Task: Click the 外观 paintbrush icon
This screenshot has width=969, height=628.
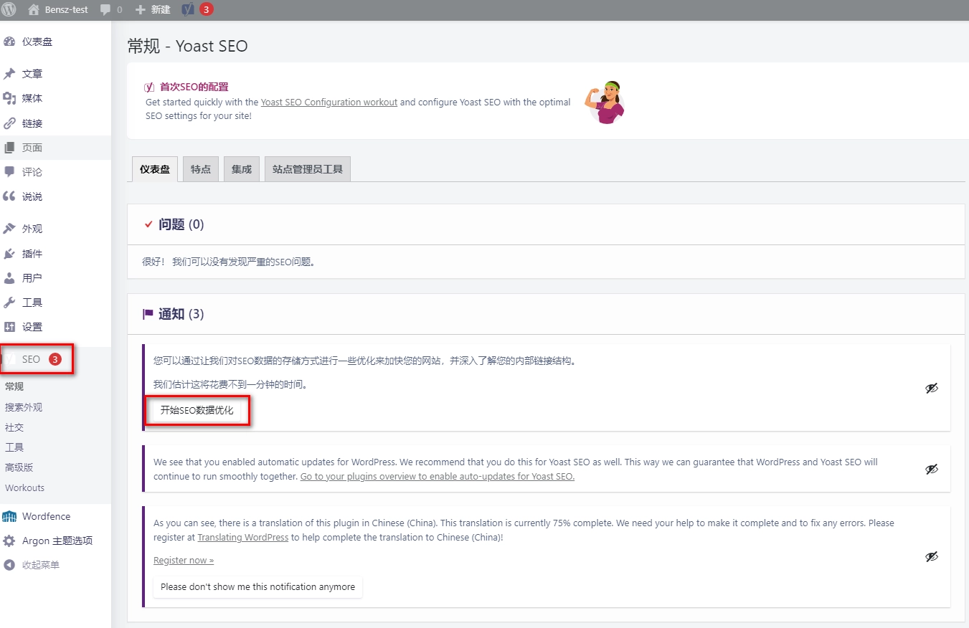Action: 9,229
